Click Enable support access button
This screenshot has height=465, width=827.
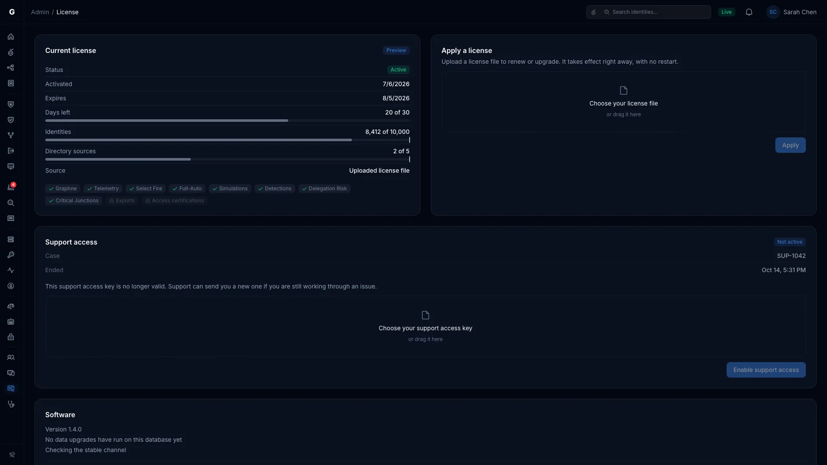[766, 370]
